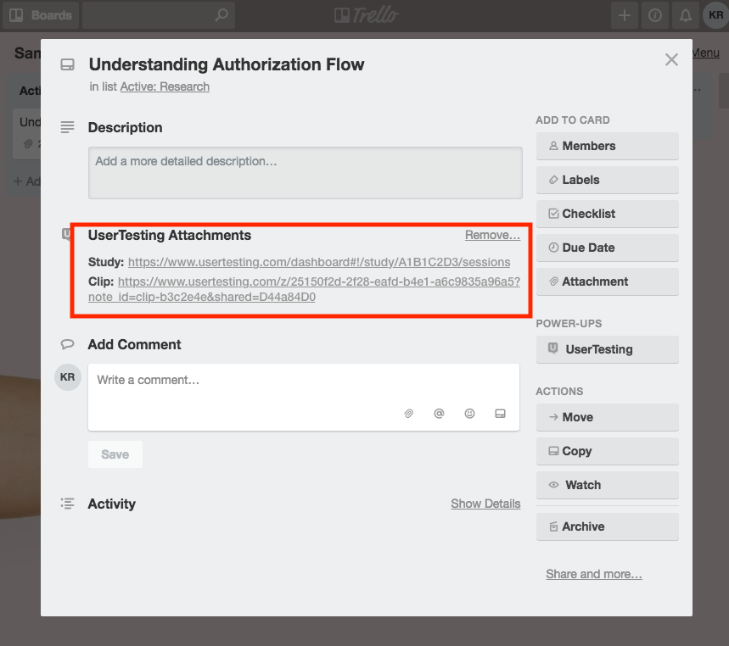Open the information icon in header

(x=655, y=15)
